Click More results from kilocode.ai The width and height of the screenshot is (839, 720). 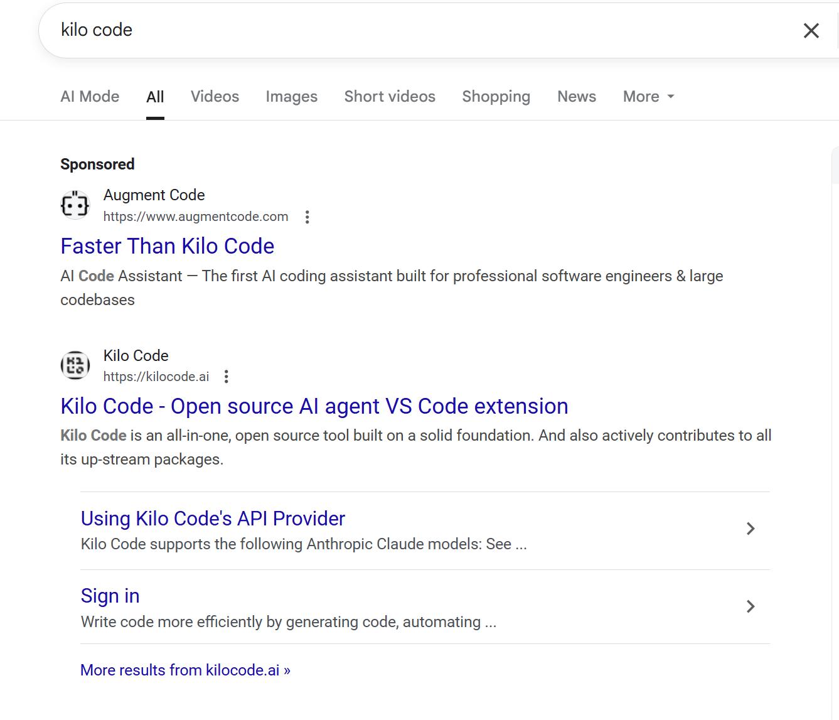click(185, 670)
